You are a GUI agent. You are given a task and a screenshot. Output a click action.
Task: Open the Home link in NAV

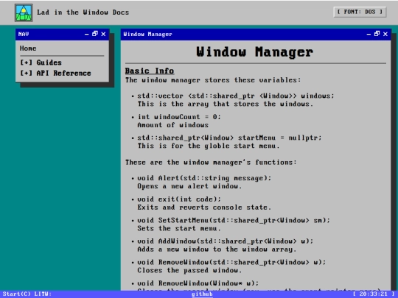click(28, 49)
